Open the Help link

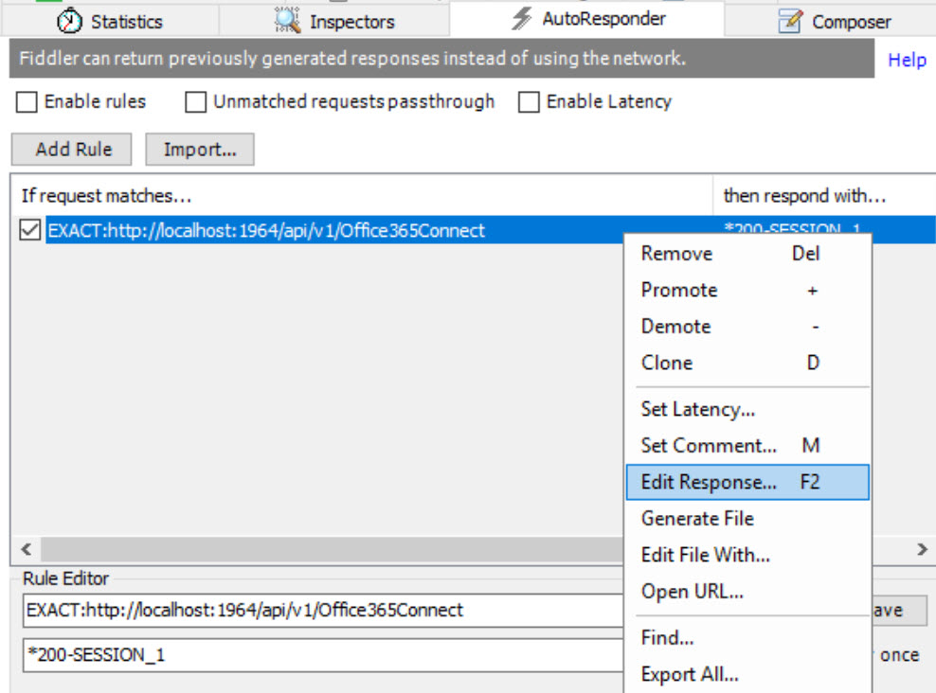pyautogui.click(x=906, y=60)
